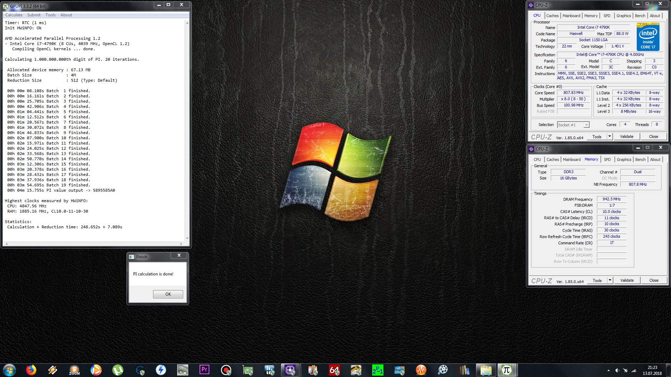Launch Prime95 green 2P-1 icon

click(x=378, y=370)
